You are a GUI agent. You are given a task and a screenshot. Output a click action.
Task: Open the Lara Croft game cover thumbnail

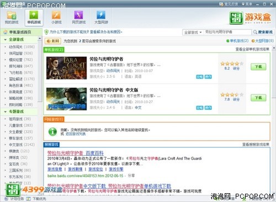click(x=66, y=68)
